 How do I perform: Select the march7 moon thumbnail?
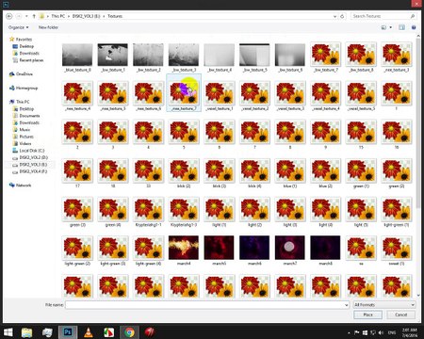click(x=290, y=248)
